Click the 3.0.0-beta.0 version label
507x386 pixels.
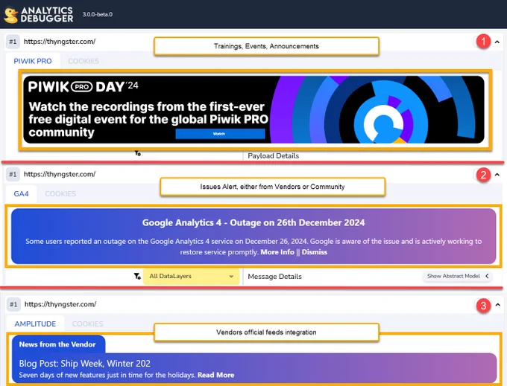[x=98, y=15]
